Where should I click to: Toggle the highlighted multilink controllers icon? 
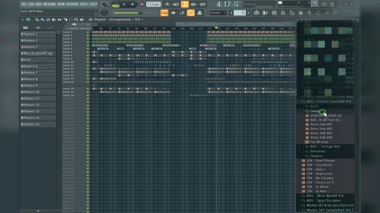[191, 12]
